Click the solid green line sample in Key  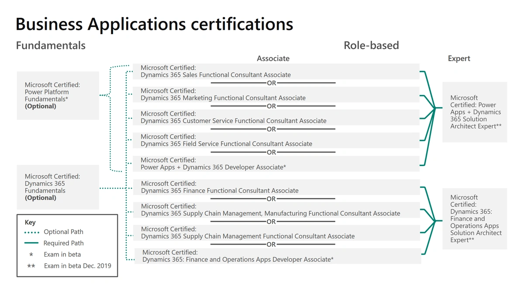coord(31,243)
